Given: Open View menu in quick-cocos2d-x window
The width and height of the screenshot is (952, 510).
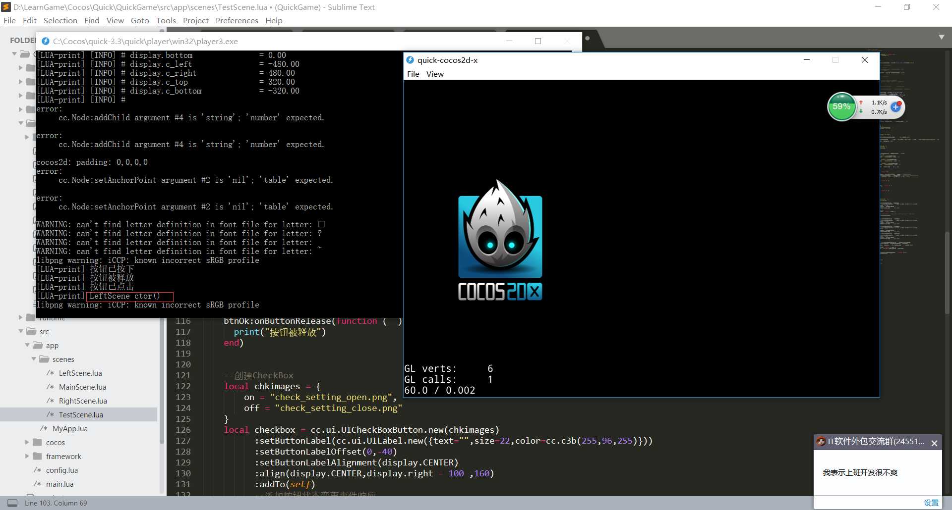Looking at the screenshot, I should (435, 74).
